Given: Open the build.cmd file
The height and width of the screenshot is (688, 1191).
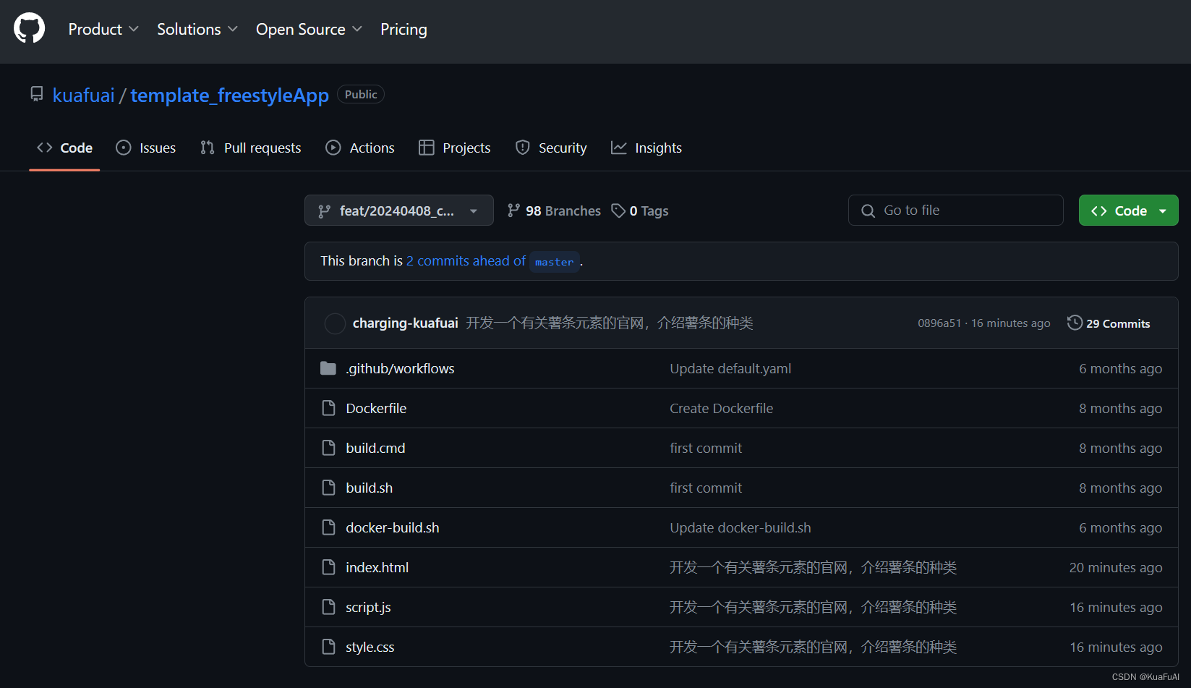Looking at the screenshot, I should click(x=375, y=448).
